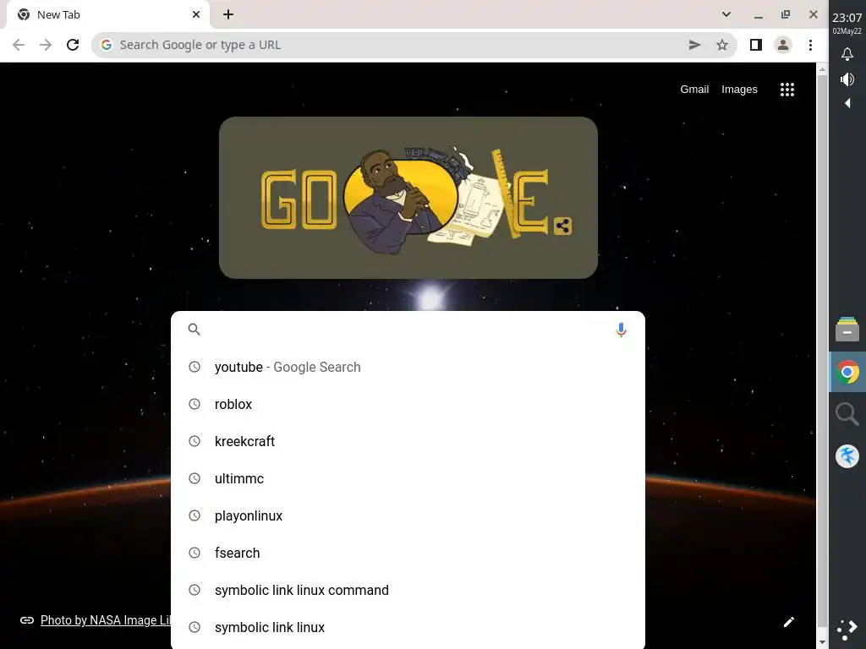Click the 23:07 clock in the panel

(847, 18)
